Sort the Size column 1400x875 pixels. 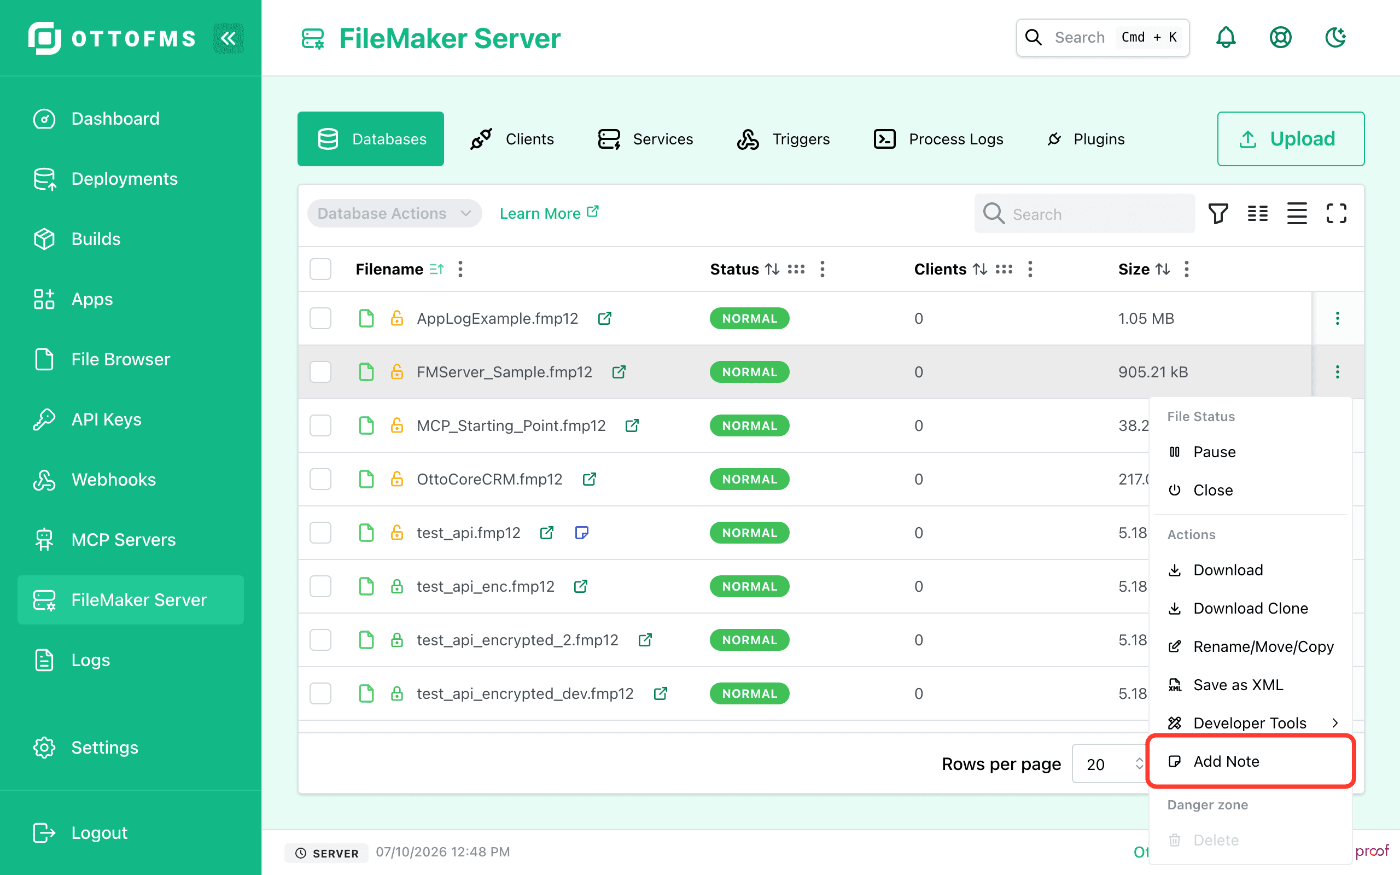(1163, 269)
